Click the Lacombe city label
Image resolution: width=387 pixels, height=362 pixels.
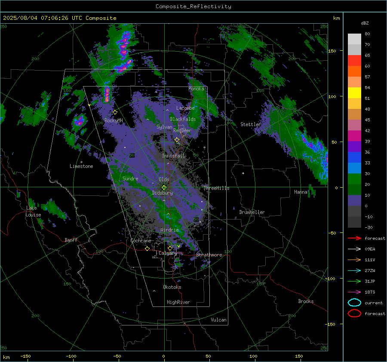click(x=185, y=108)
